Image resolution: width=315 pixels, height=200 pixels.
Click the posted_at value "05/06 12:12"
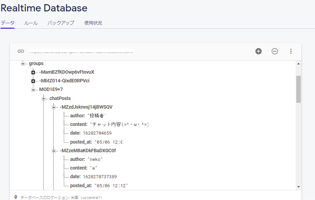111,186
